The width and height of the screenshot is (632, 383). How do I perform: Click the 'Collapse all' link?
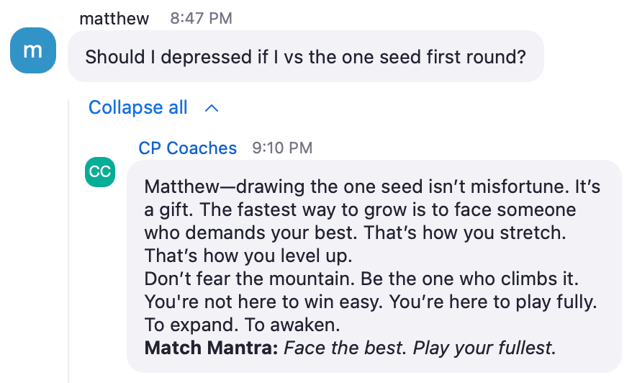pyautogui.click(x=138, y=107)
